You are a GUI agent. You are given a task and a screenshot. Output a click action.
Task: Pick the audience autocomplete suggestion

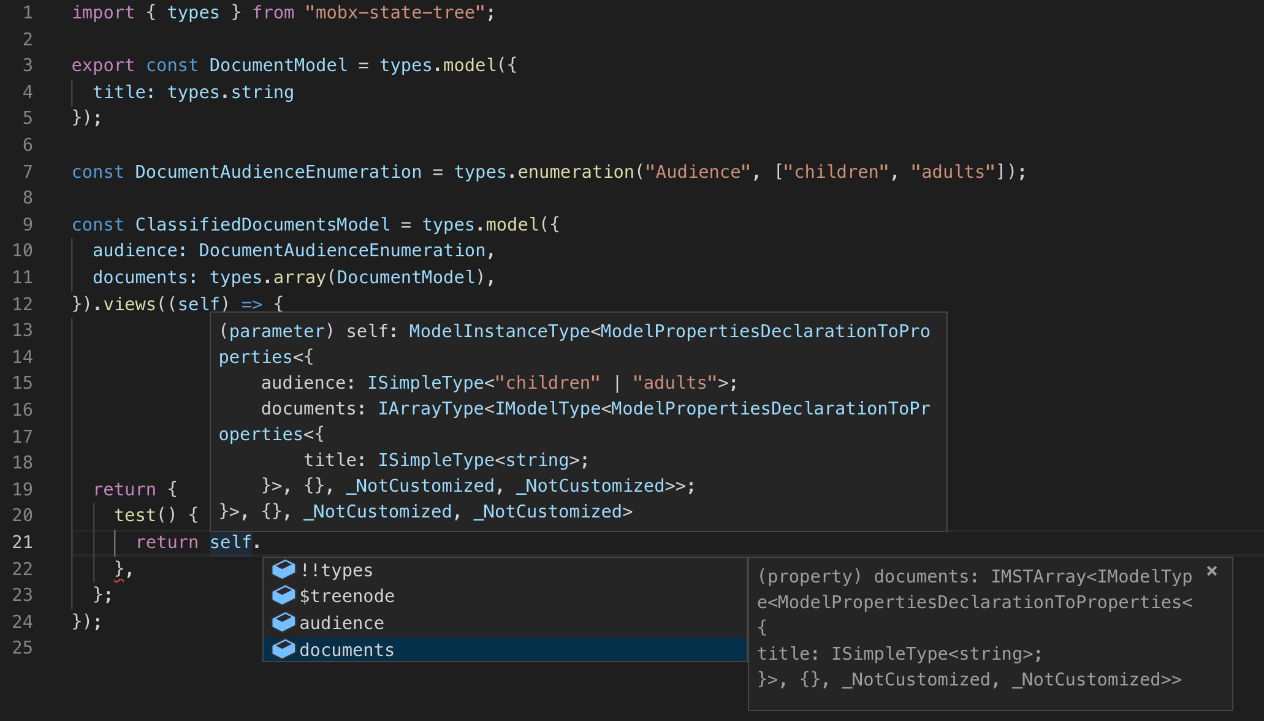tap(505, 623)
